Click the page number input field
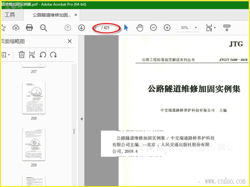Image resolution: width=250 pixels, height=187 pixels. click(96, 28)
